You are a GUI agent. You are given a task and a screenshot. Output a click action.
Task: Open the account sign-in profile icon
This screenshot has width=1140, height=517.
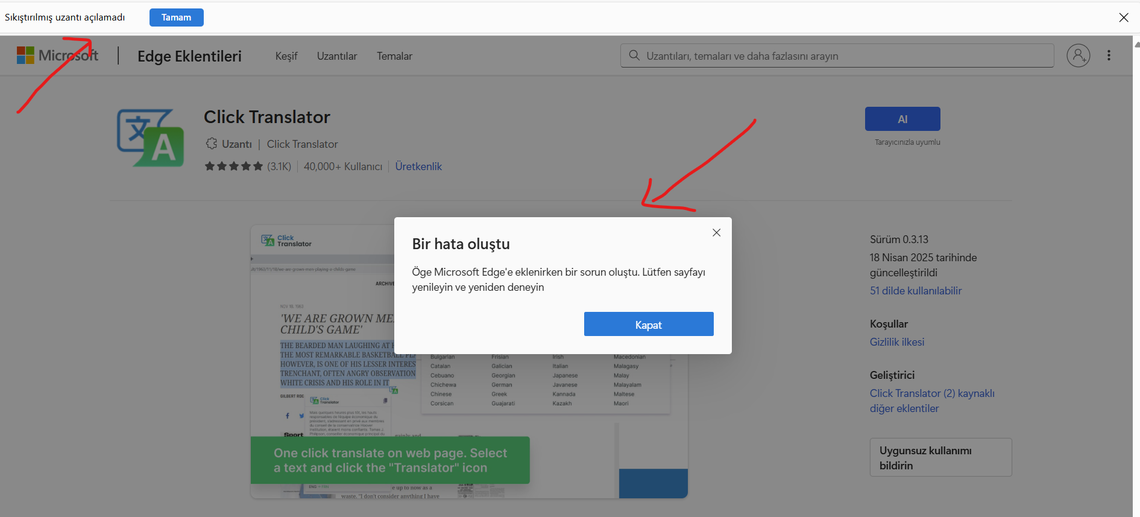1079,56
